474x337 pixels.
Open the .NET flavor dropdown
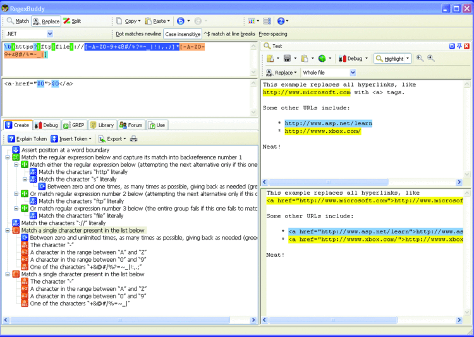click(x=50, y=34)
